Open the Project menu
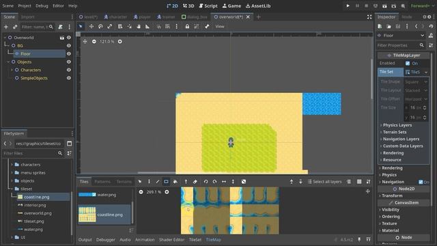 (25, 5)
